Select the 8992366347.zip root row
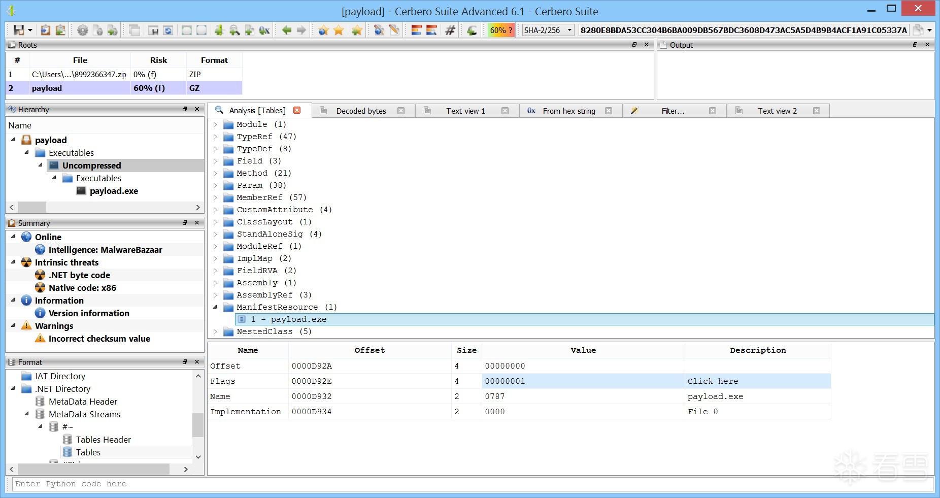The width and height of the screenshot is (940, 498). (124, 74)
